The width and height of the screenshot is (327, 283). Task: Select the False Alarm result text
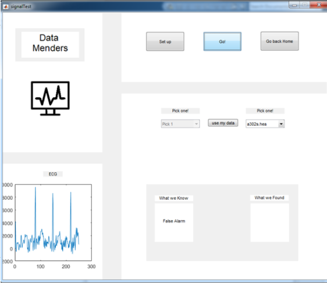pyautogui.click(x=174, y=221)
